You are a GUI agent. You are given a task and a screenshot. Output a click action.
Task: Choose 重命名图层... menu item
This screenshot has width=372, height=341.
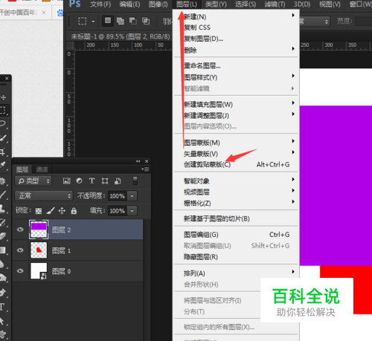click(x=236, y=65)
